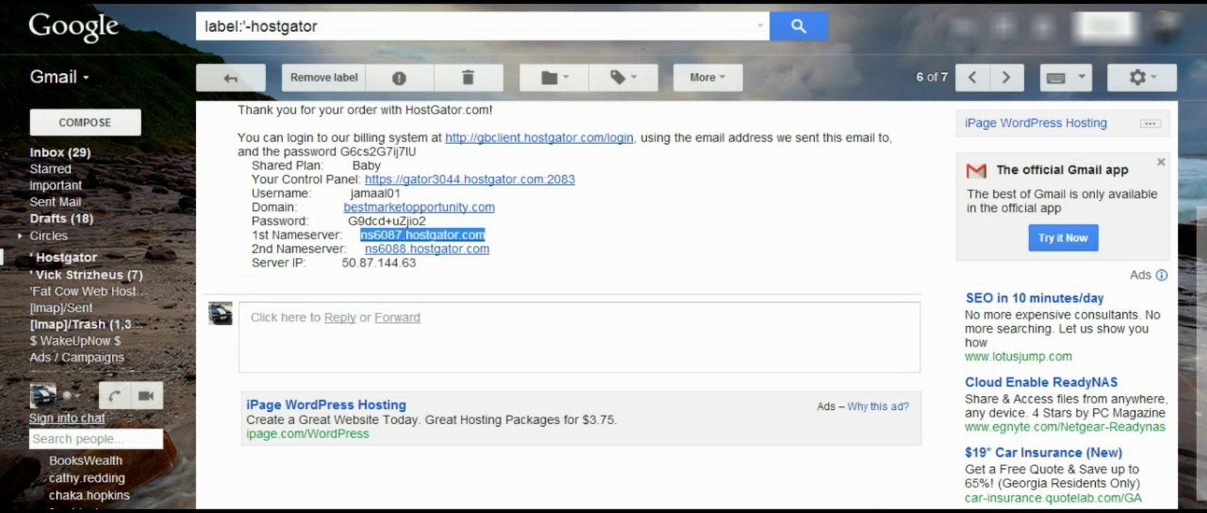Click the ellipsis button beside iPage sidebar

pos(1150,123)
